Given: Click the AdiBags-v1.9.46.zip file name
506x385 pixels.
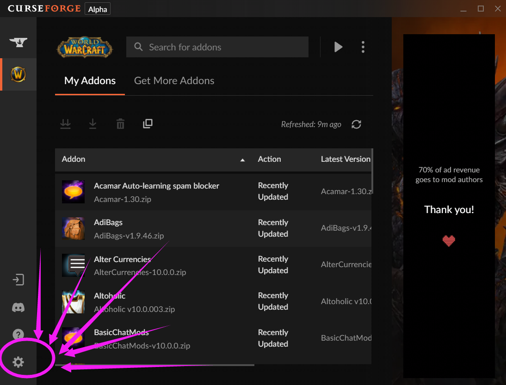Looking at the screenshot, I should (x=129, y=236).
